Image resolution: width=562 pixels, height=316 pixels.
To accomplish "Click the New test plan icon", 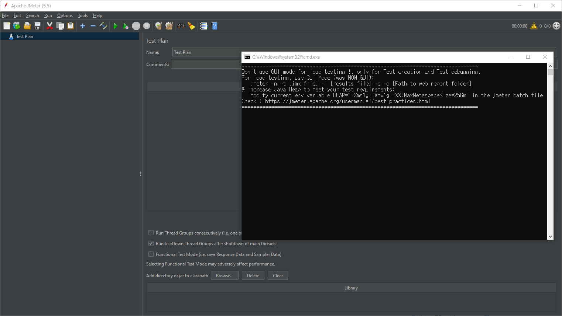I will click(7, 26).
